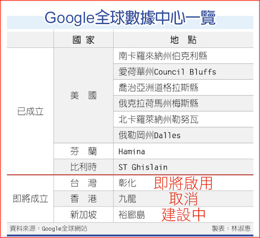Select the '芬 蘭' country cell
The width and height of the screenshot is (260, 238).
pos(83,151)
